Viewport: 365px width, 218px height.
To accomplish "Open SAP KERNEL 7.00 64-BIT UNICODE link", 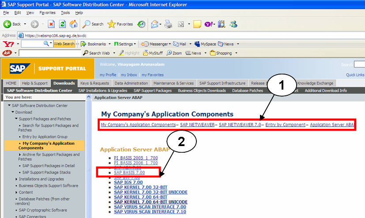I will click(151, 202).
